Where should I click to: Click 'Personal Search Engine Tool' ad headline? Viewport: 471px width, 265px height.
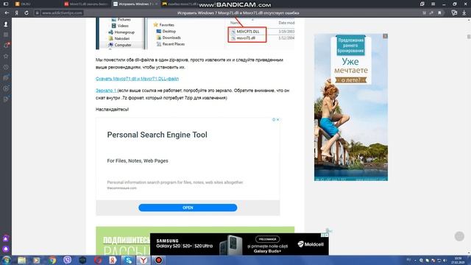(157, 135)
